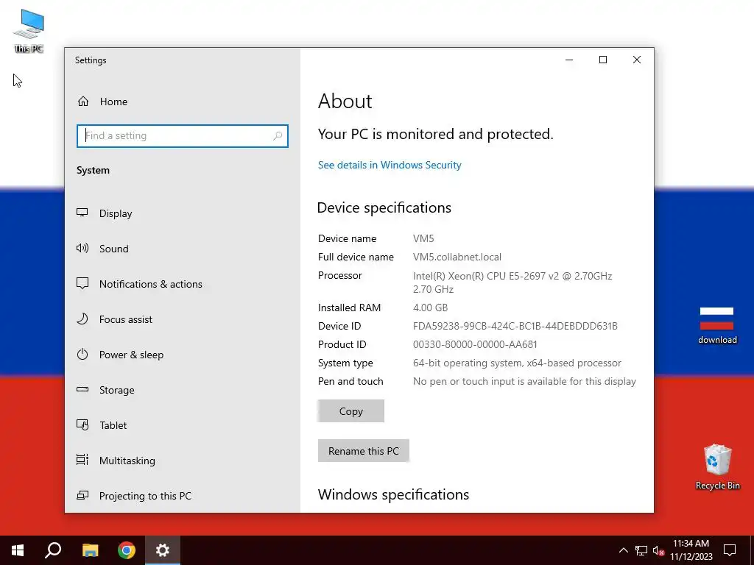Open the network icon in system tray
Viewport: 754px width, 565px height.
pyautogui.click(x=641, y=550)
